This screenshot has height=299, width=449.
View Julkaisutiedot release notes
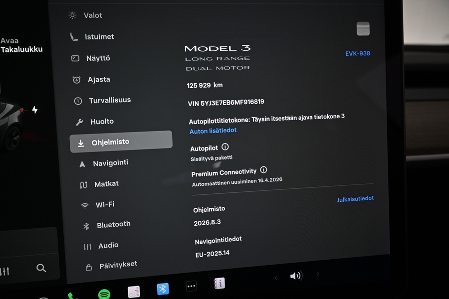[x=355, y=198]
